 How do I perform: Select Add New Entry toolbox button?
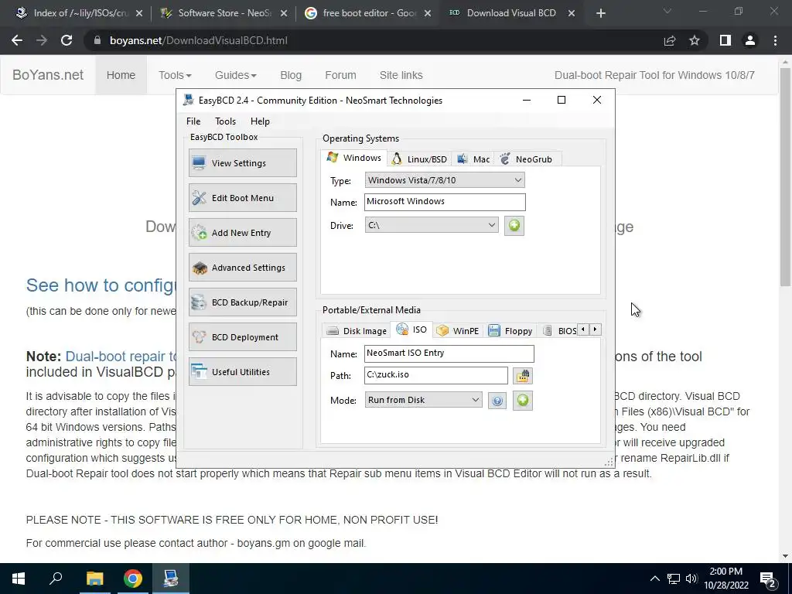coord(242,232)
